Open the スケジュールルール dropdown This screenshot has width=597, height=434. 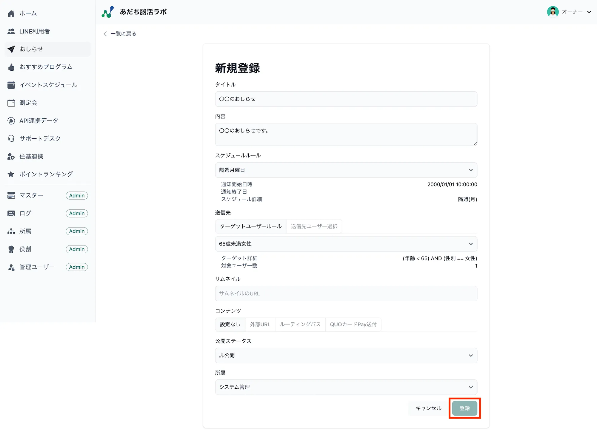(x=346, y=170)
